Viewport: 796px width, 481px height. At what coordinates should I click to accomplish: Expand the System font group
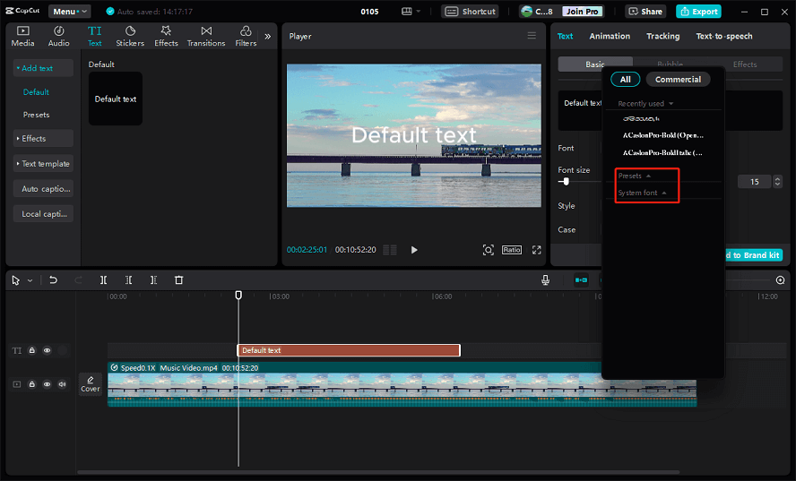[643, 193]
